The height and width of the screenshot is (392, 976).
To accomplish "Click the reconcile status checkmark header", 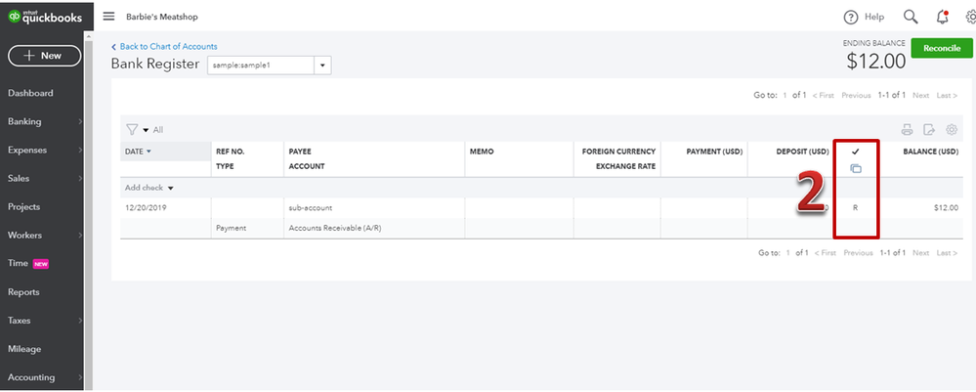I will click(855, 152).
